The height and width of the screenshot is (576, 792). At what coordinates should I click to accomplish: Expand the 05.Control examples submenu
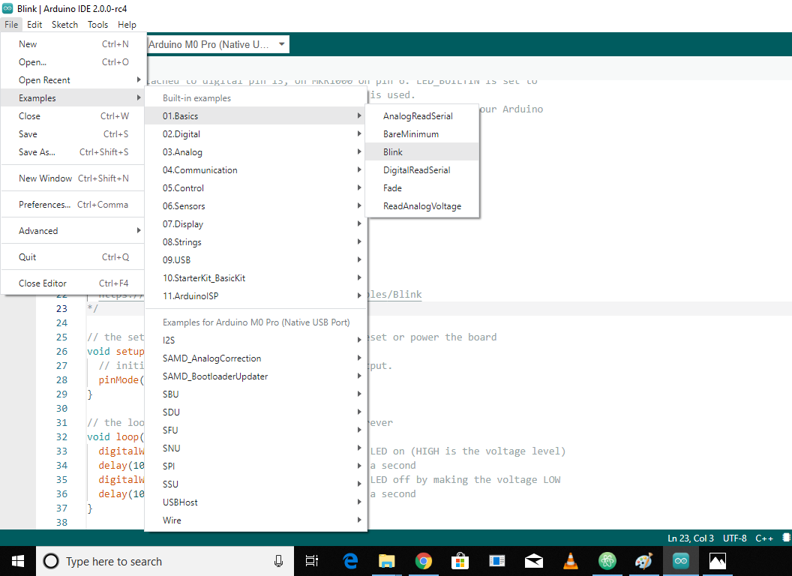click(256, 188)
